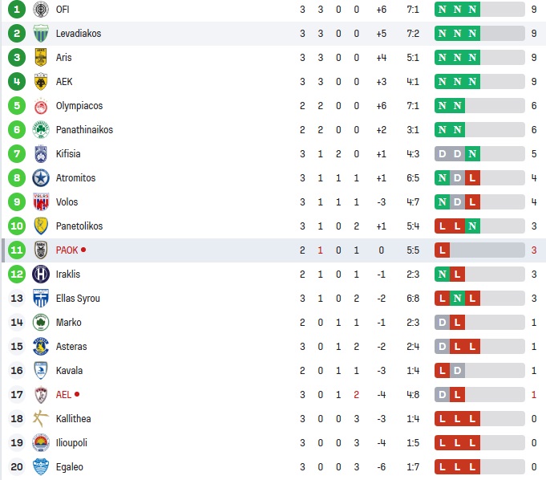Click the Iraklis blue H logo
Image resolution: width=546 pixels, height=480 pixels.
tap(41, 275)
